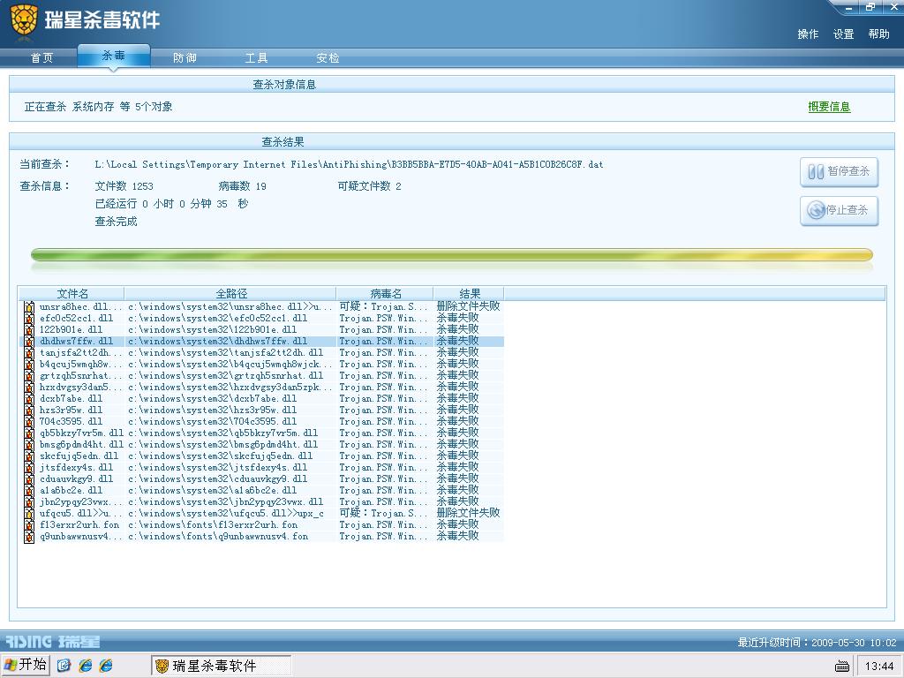Click 杀毒失败 result in jtsfdexy4s.dll row

coord(458,468)
